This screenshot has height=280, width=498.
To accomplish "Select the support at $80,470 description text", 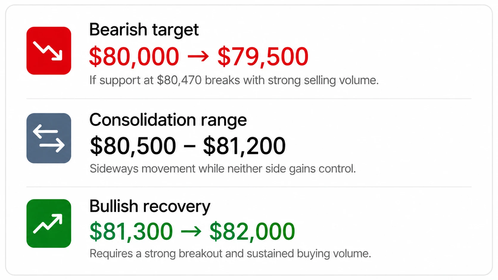I will (234, 80).
